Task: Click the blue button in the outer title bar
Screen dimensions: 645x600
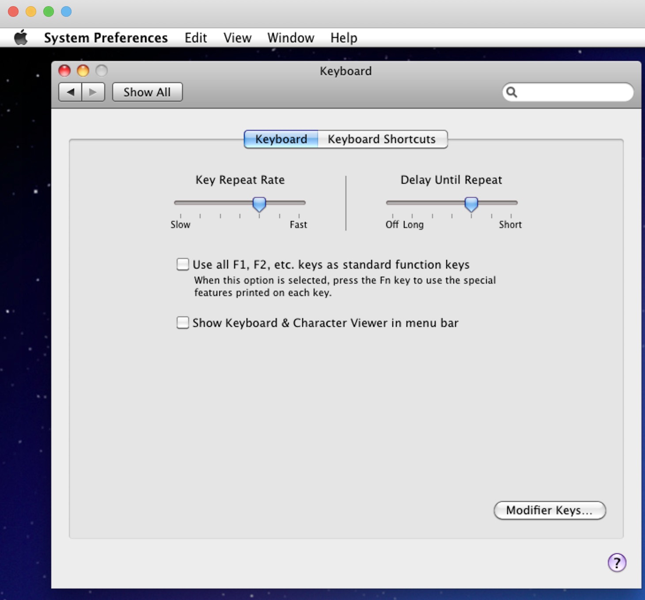Action: click(66, 11)
